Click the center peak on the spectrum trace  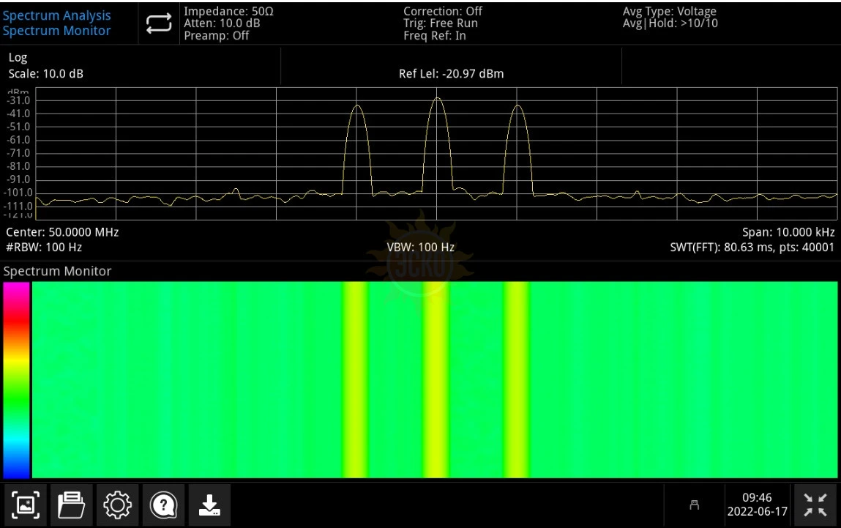coord(437,99)
